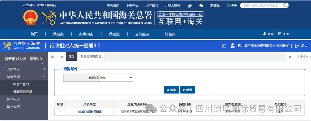Screen dimensions: 311x121
Task: Click the 查询 button
Action: point(171,90)
